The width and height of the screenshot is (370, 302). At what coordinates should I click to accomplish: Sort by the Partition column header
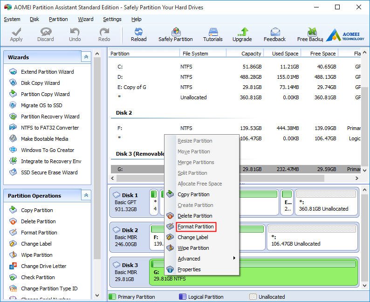[x=144, y=54]
